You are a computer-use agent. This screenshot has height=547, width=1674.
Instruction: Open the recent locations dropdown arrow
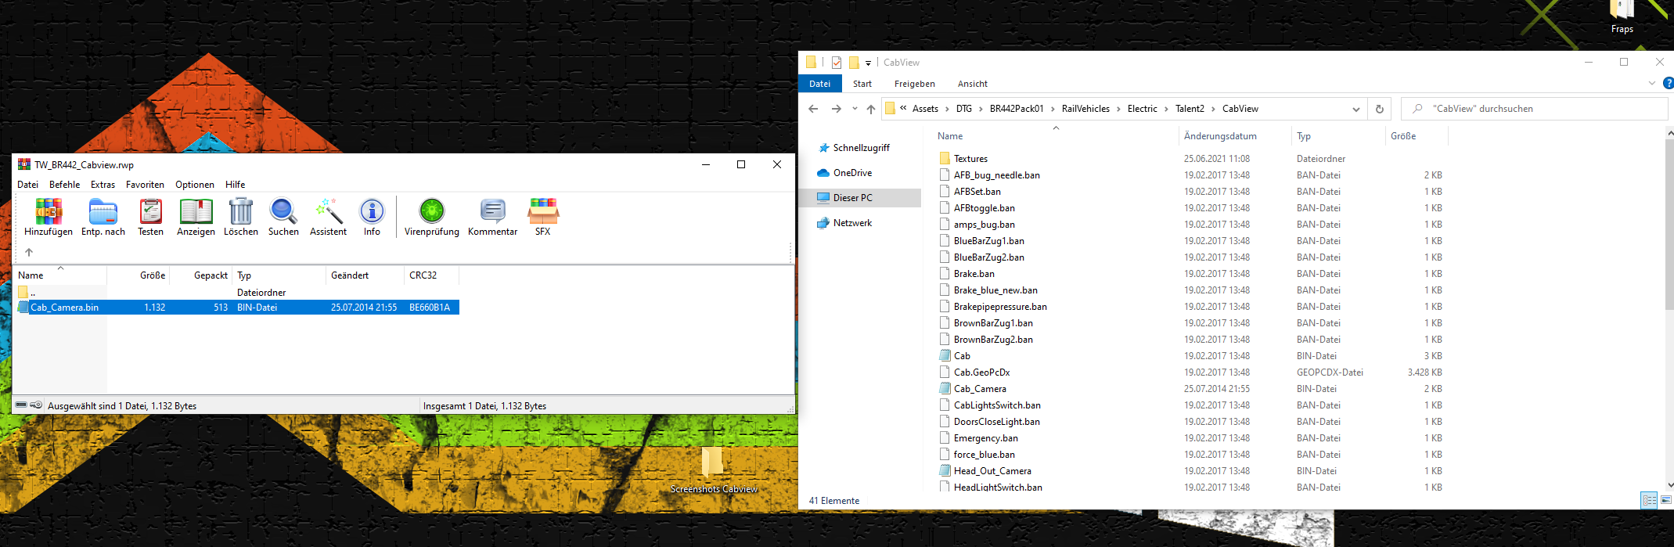tap(855, 110)
